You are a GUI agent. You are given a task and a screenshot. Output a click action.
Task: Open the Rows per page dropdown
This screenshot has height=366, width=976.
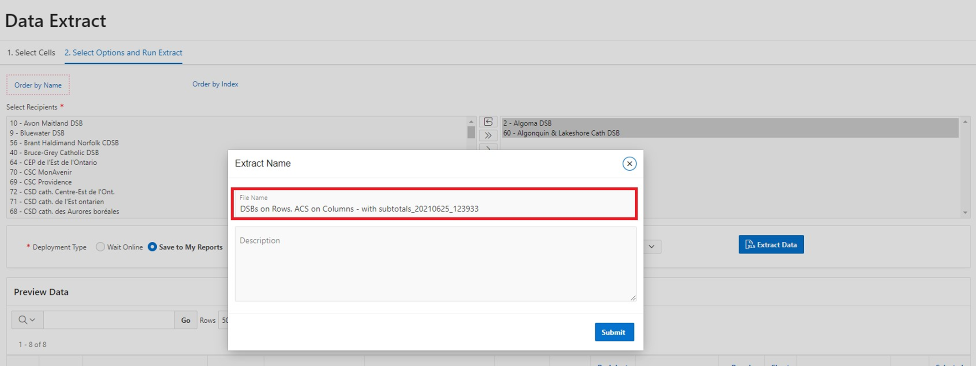coord(223,320)
